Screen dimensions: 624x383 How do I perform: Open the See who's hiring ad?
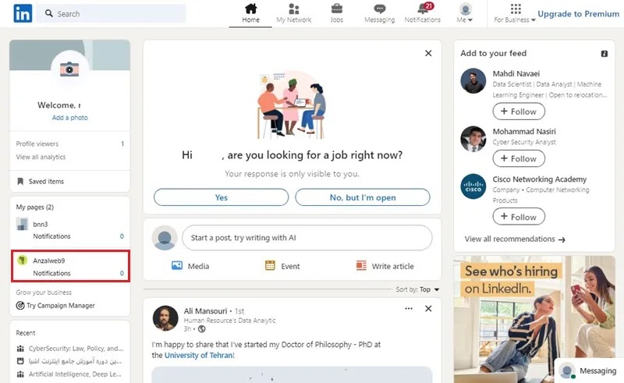(534, 319)
